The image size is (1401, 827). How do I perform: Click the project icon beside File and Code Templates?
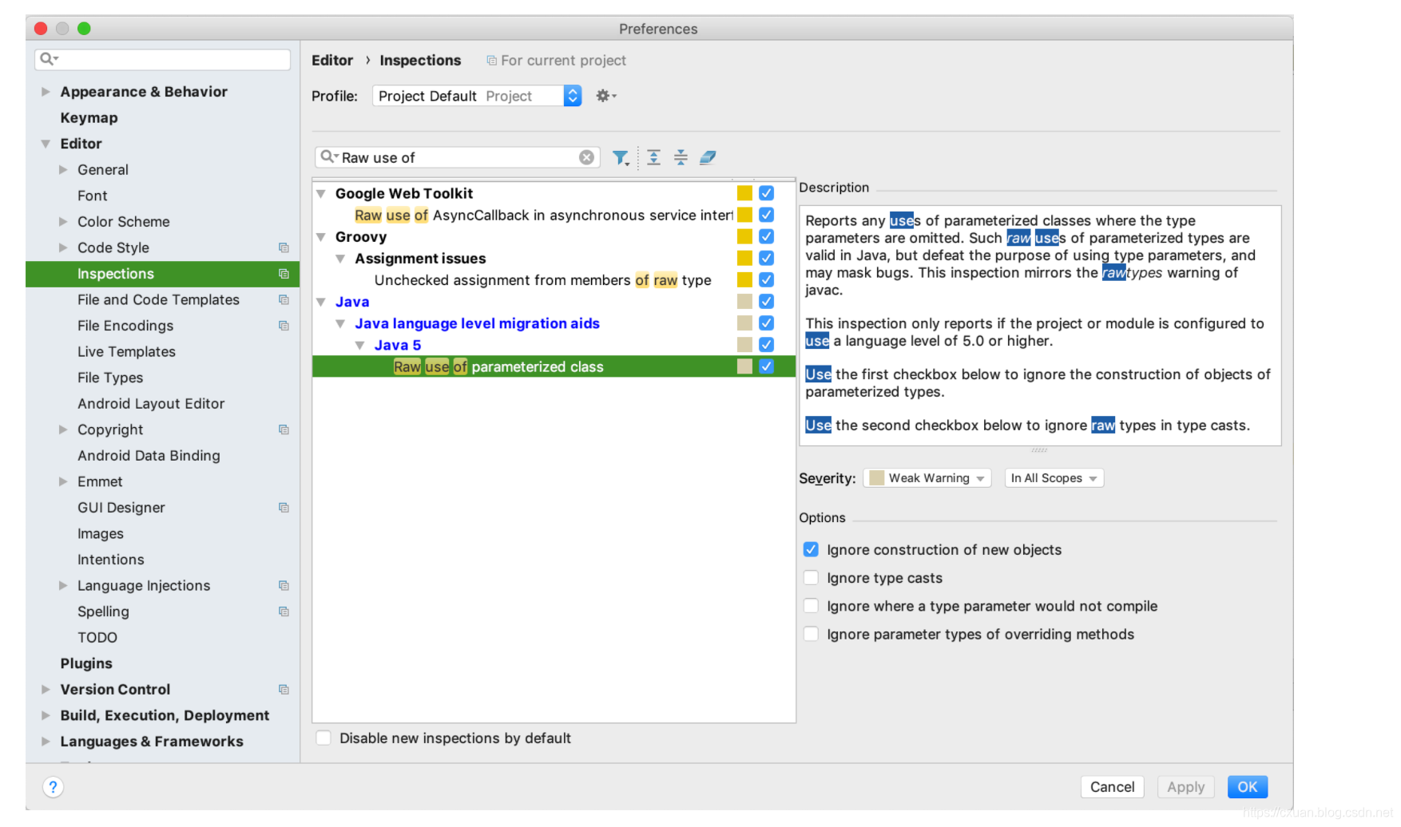[x=284, y=299]
